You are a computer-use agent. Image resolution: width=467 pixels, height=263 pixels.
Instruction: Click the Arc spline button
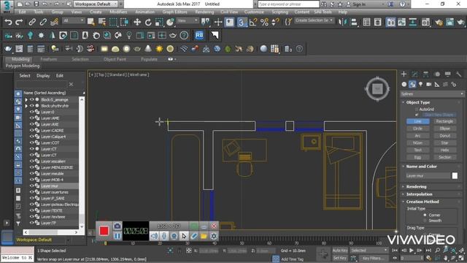pos(418,136)
